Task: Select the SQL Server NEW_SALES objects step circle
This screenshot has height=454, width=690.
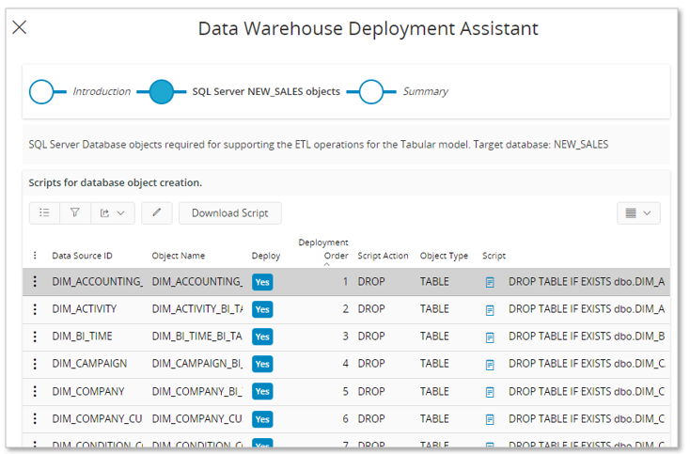Action: coord(162,91)
